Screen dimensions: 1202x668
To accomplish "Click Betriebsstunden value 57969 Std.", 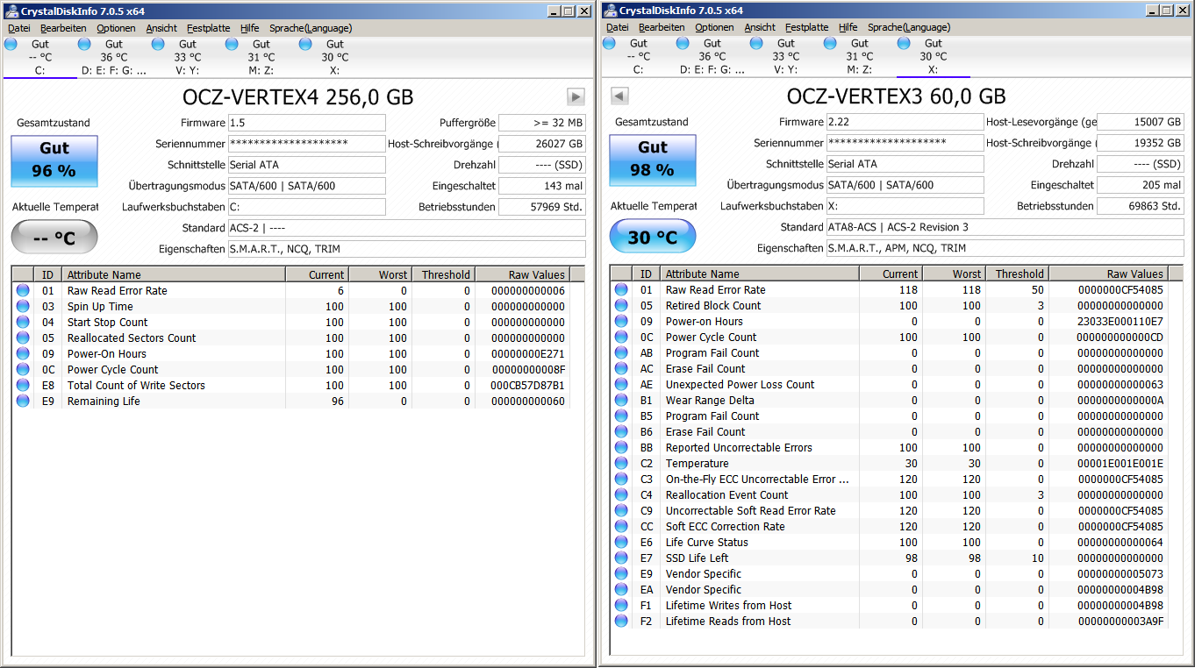I will pyautogui.click(x=541, y=207).
